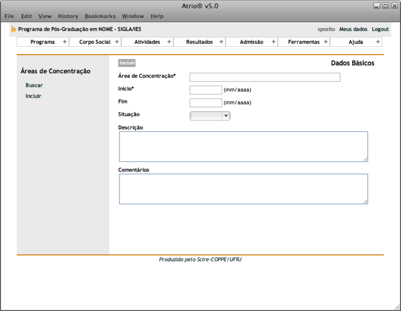Click the Logout link
The image size is (401, 311).
pos(380,30)
